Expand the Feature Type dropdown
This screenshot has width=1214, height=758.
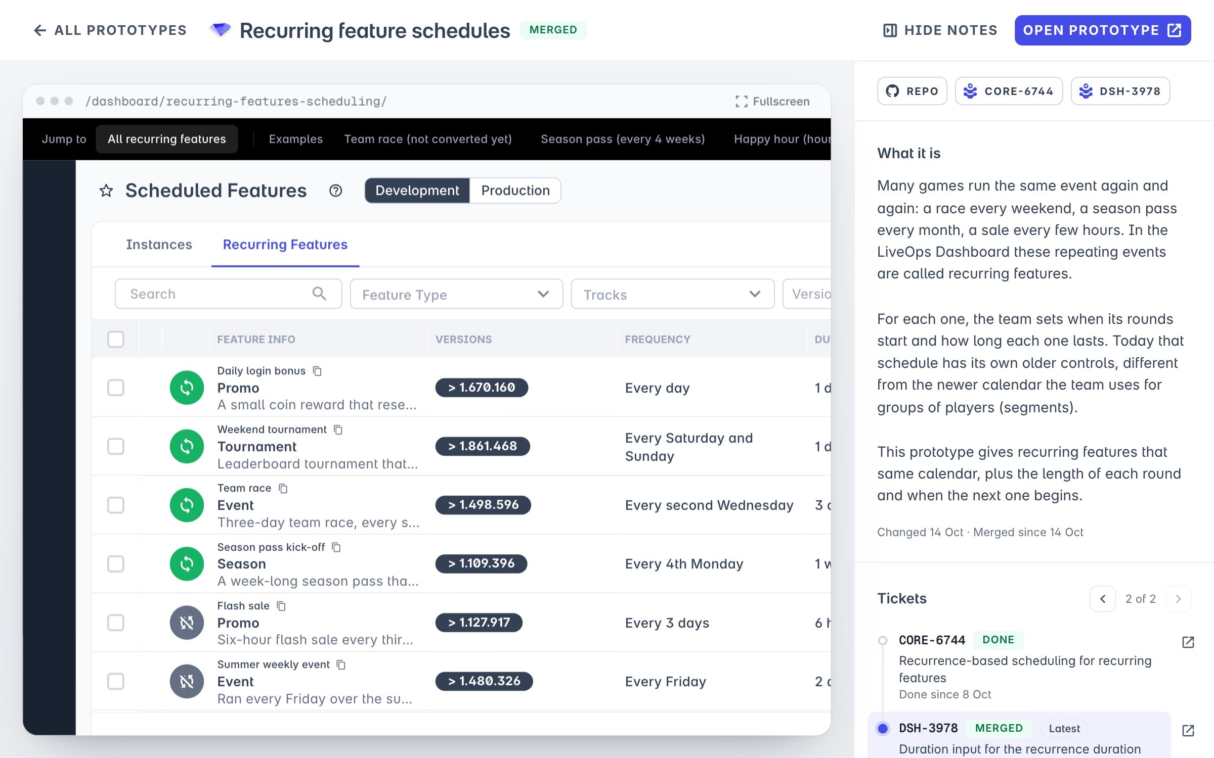click(456, 294)
